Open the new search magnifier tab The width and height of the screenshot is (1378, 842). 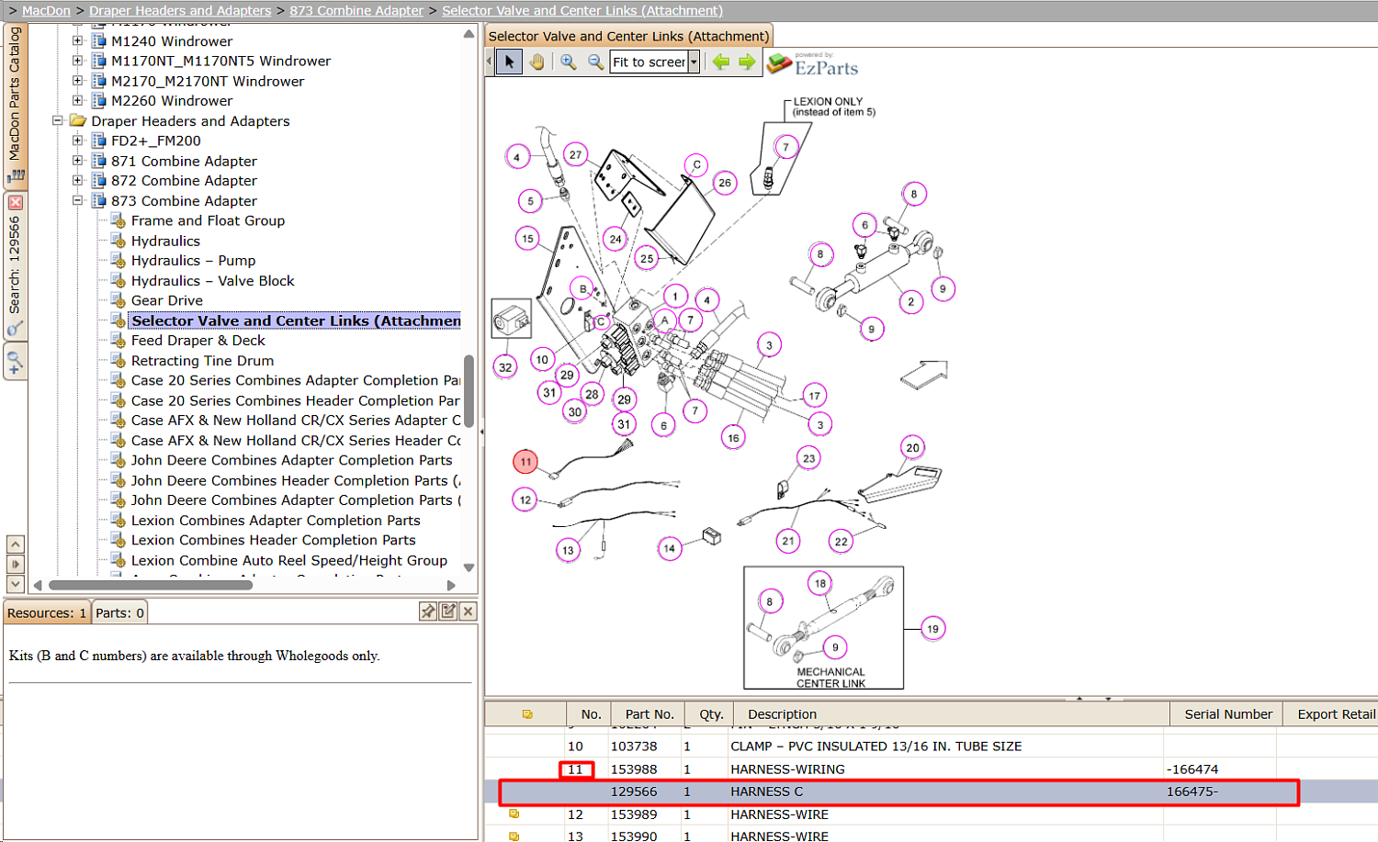(15, 361)
